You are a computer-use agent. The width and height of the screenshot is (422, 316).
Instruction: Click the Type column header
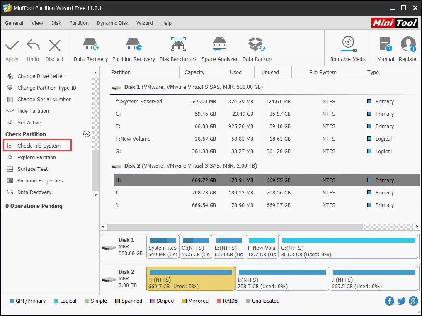[x=393, y=73]
